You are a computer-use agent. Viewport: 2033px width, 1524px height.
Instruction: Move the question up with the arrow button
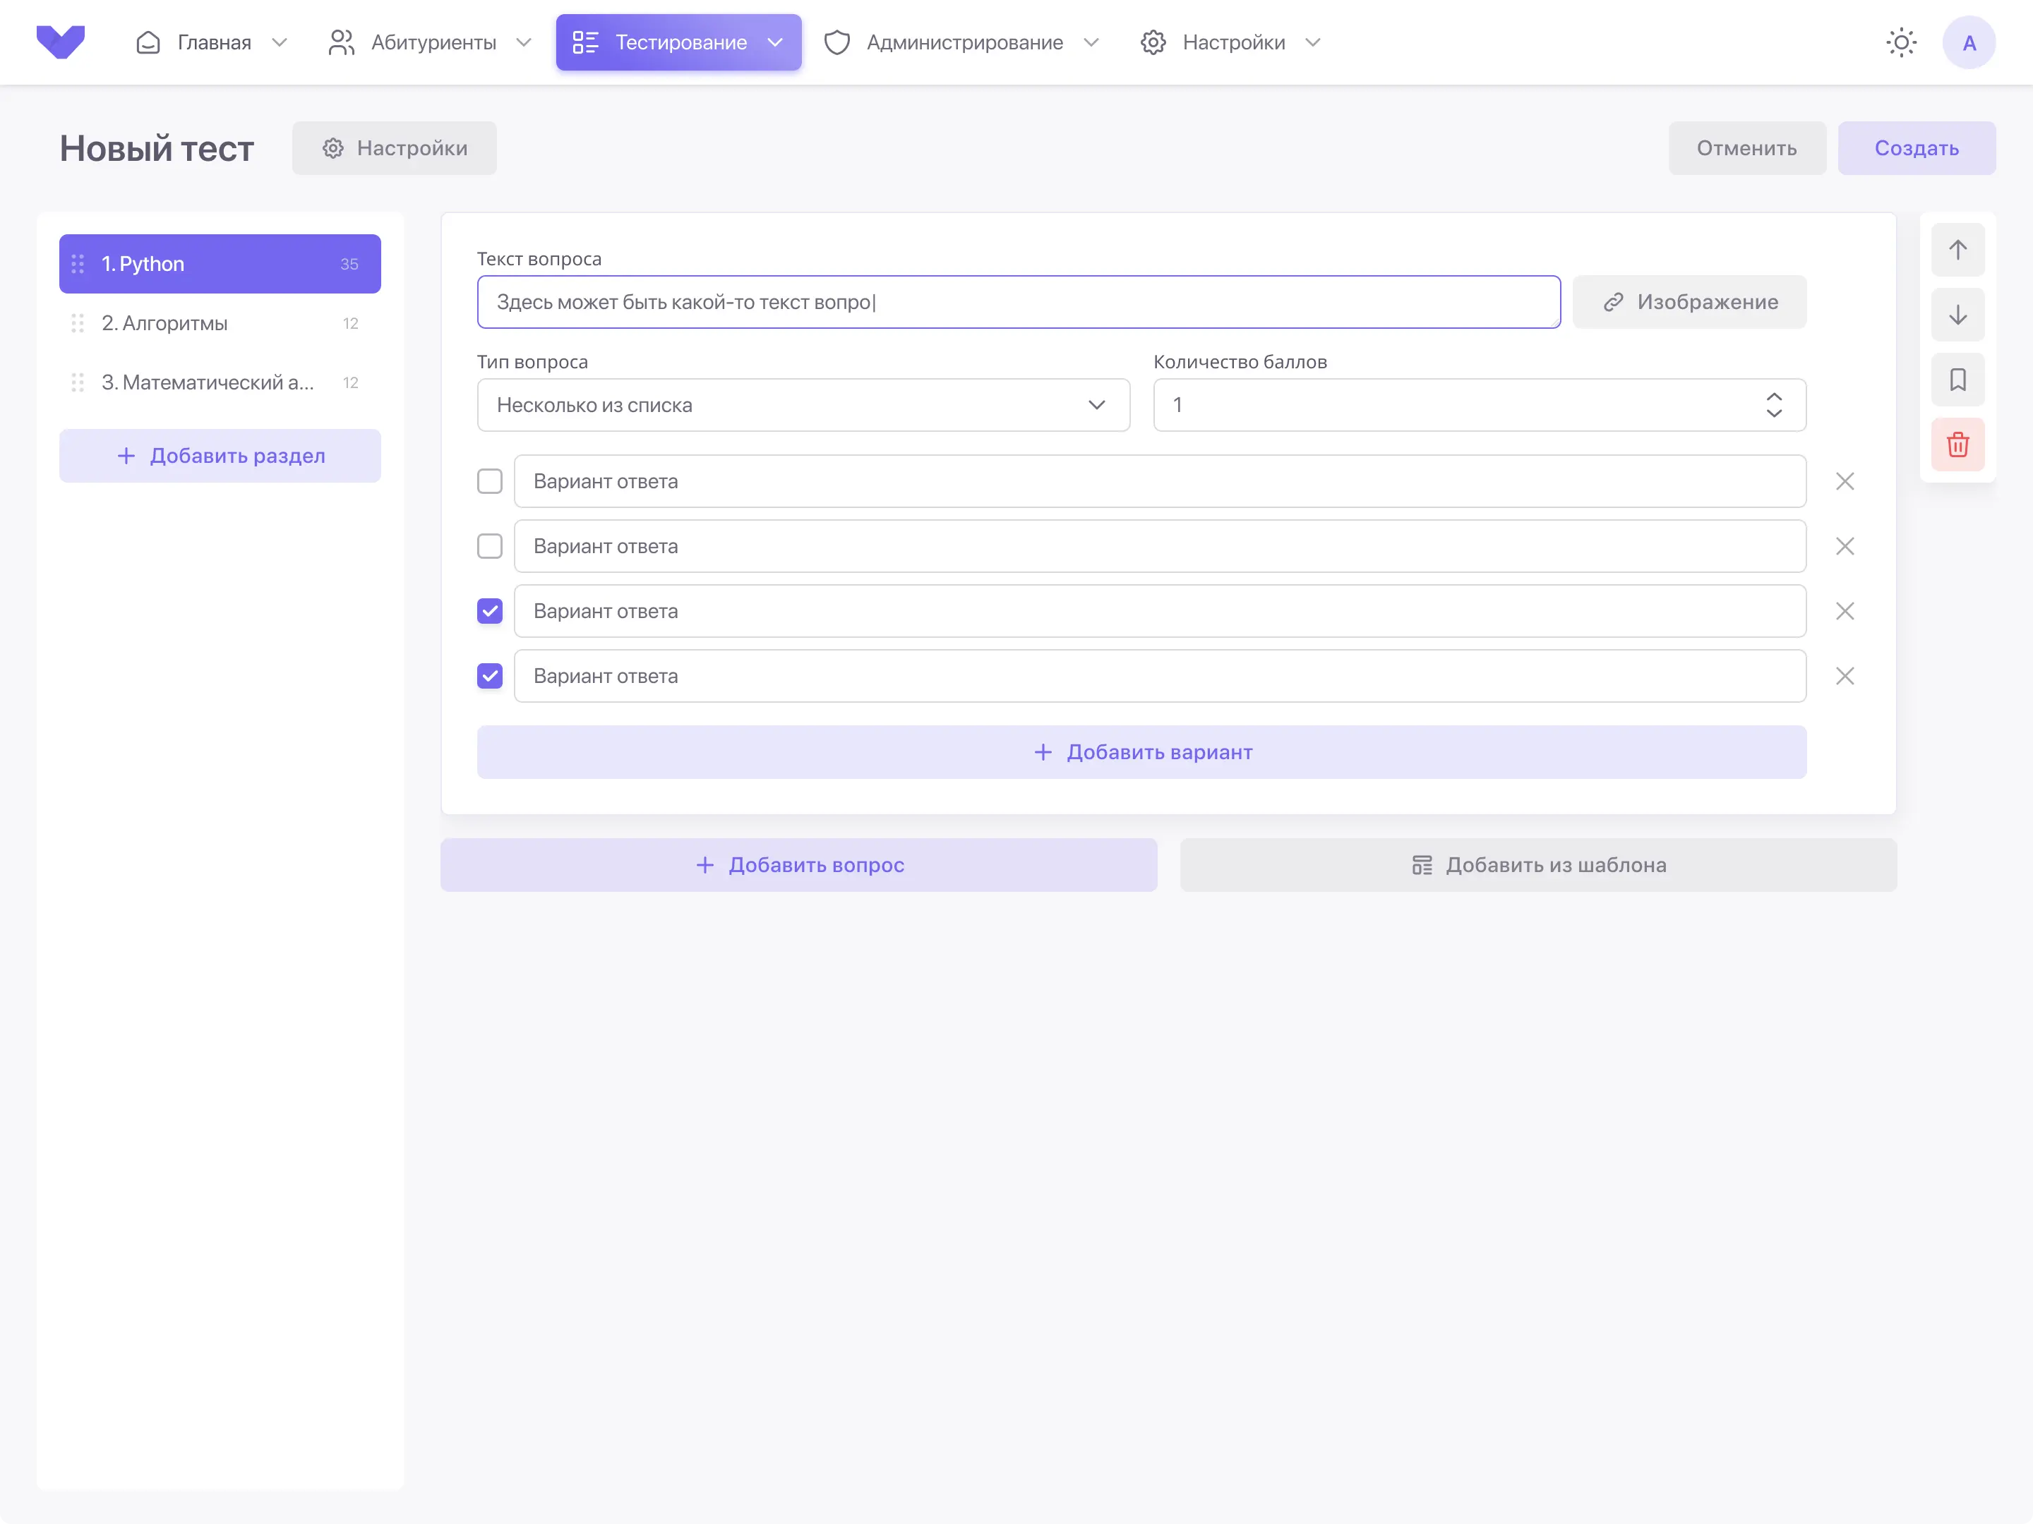coord(1957,250)
